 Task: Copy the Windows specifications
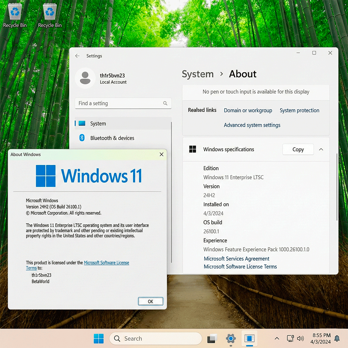pyautogui.click(x=298, y=150)
